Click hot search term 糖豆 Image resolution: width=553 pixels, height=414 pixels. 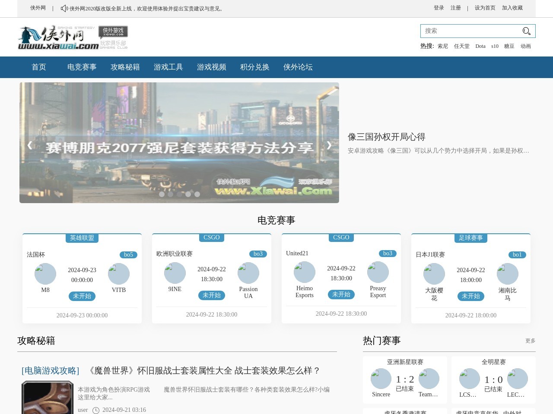pyautogui.click(x=509, y=46)
